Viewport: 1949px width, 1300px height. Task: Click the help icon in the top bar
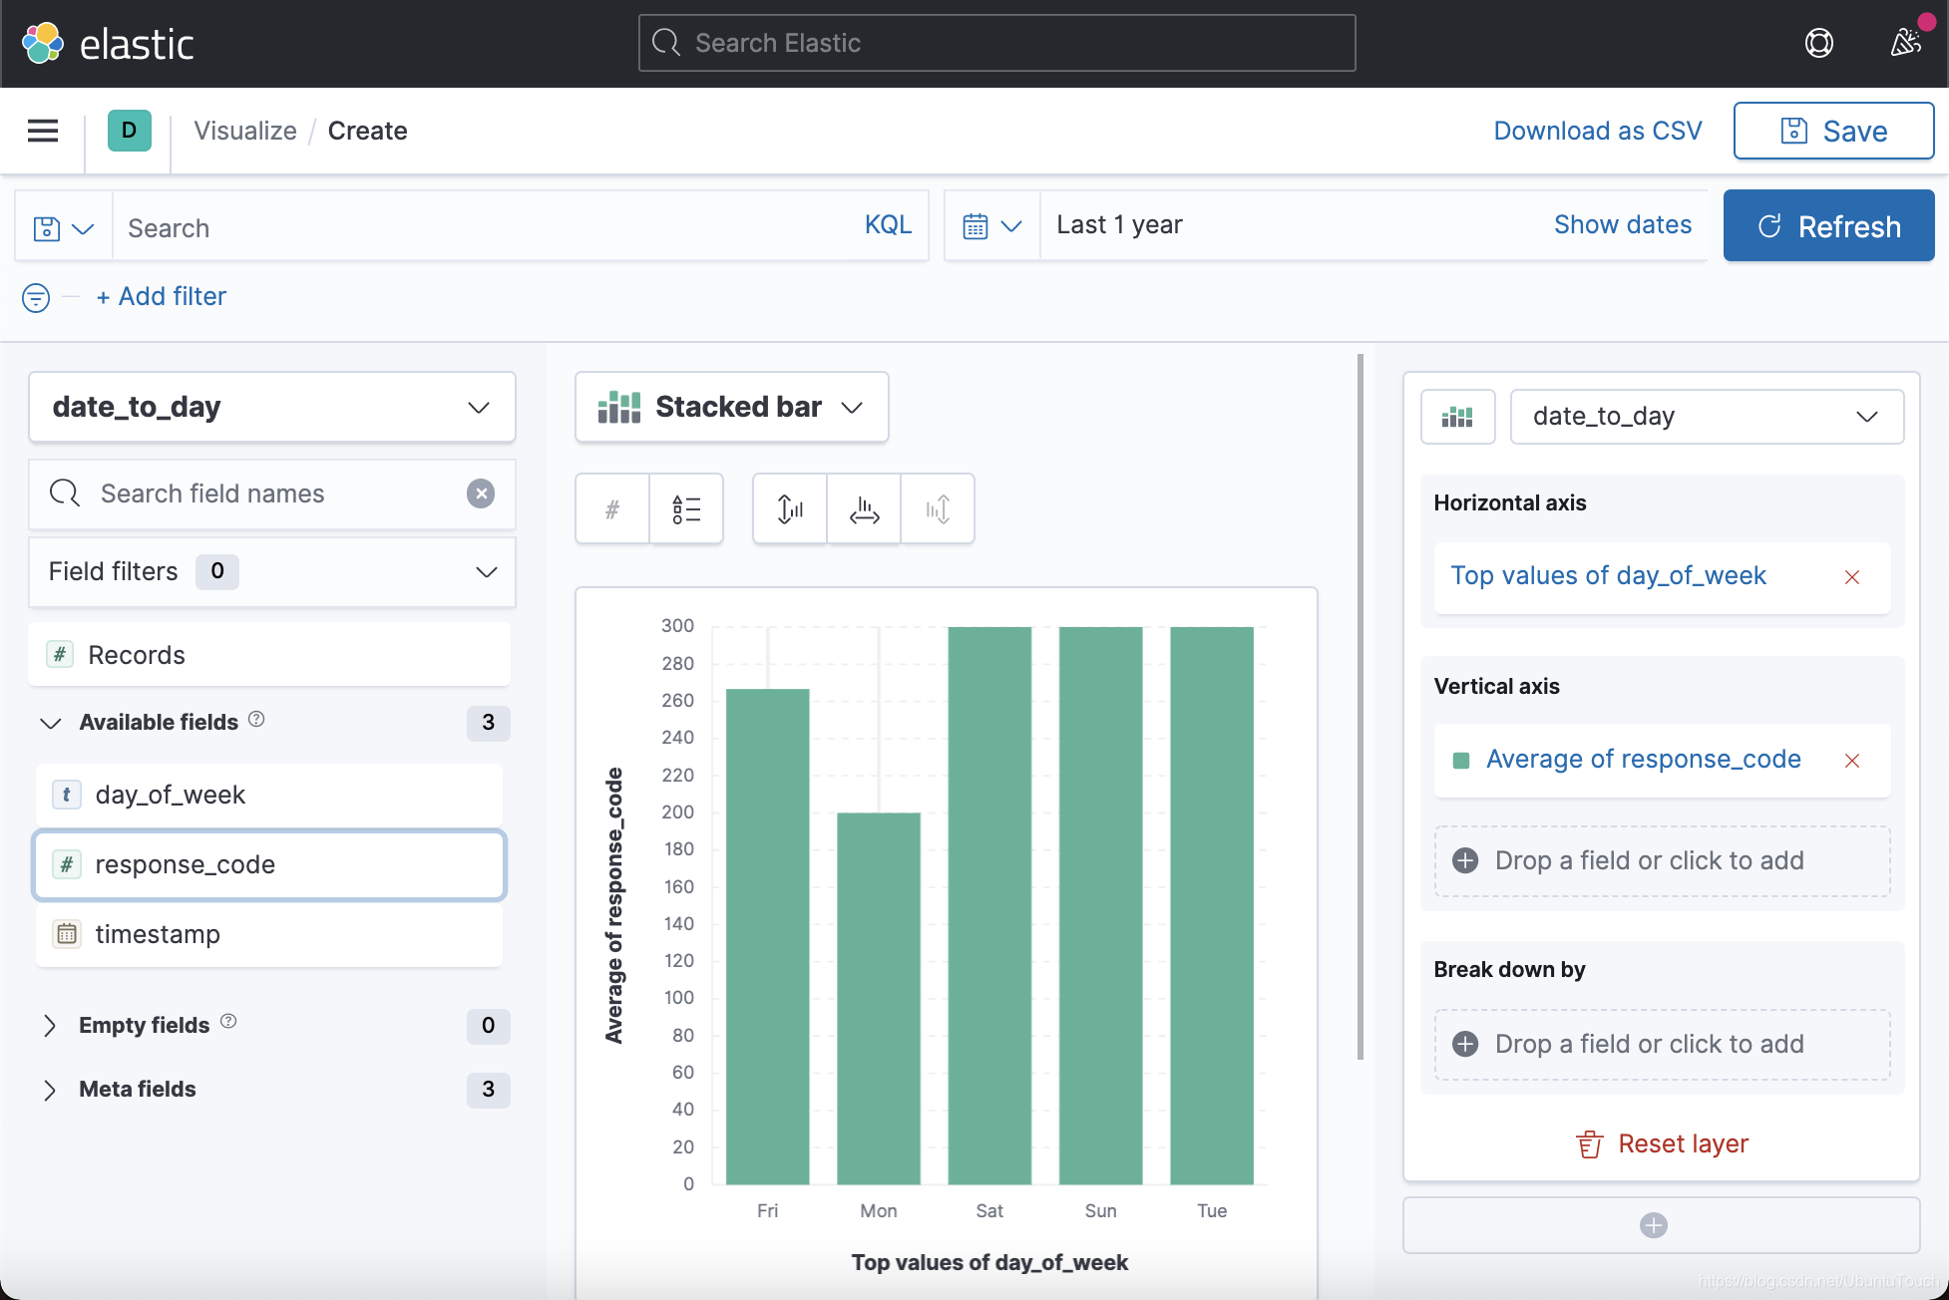[x=1818, y=43]
